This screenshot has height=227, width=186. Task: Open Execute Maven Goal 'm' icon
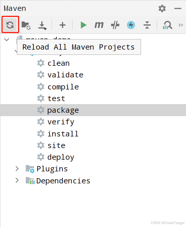[x=99, y=25]
